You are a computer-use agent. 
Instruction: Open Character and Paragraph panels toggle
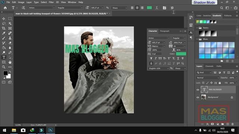pos(164,8)
